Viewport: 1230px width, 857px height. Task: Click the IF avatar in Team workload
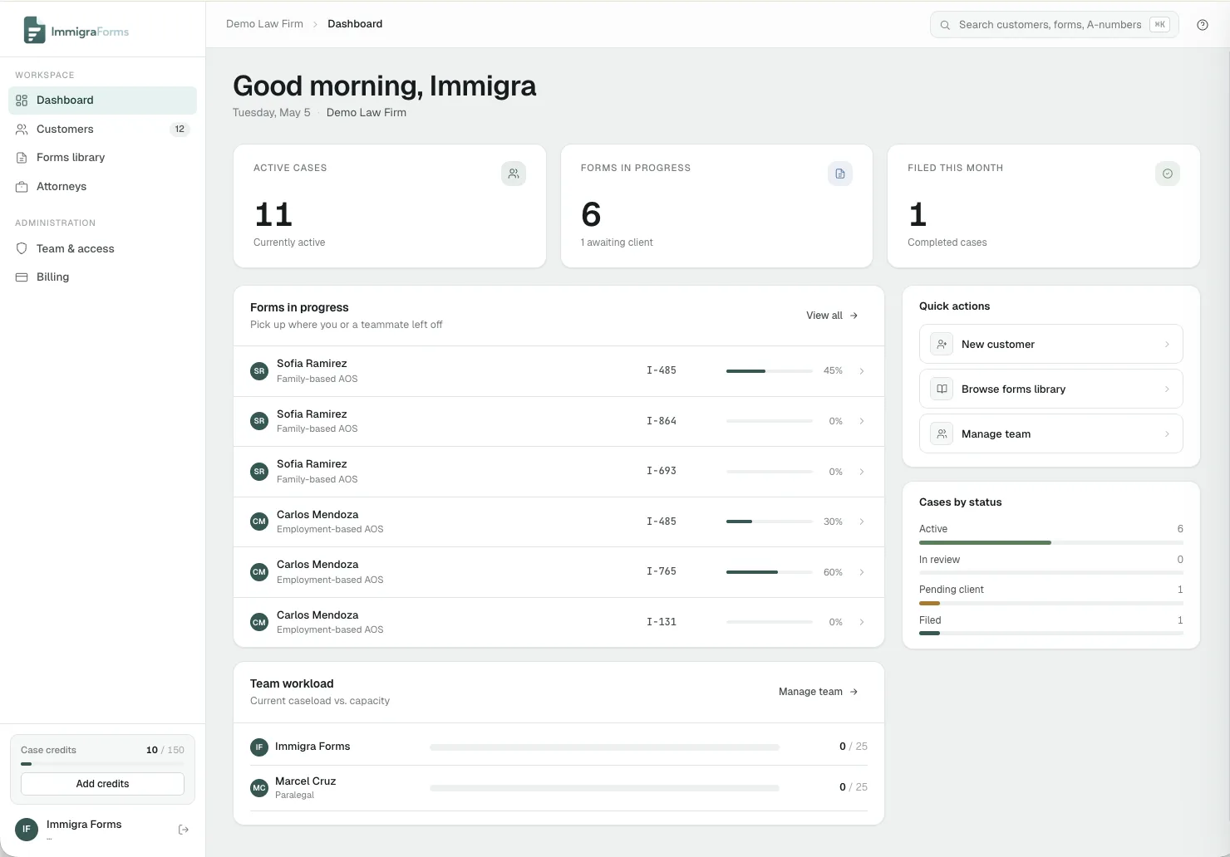(259, 747)
